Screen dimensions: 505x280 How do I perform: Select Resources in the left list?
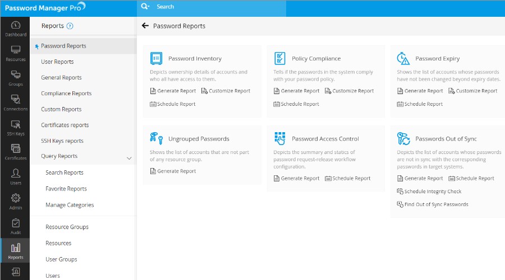58,243
